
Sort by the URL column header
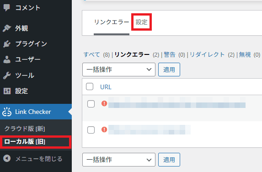point(106,87)
